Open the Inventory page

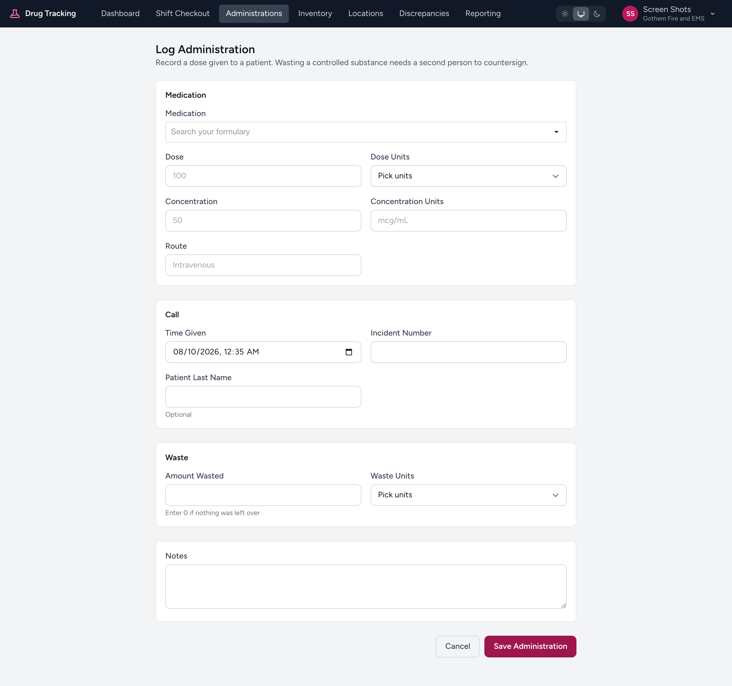click(x=315, y=14)
